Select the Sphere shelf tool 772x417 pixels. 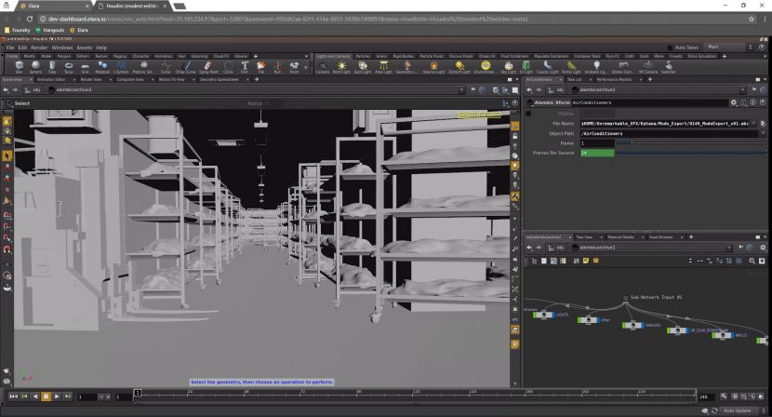point(34,67)
